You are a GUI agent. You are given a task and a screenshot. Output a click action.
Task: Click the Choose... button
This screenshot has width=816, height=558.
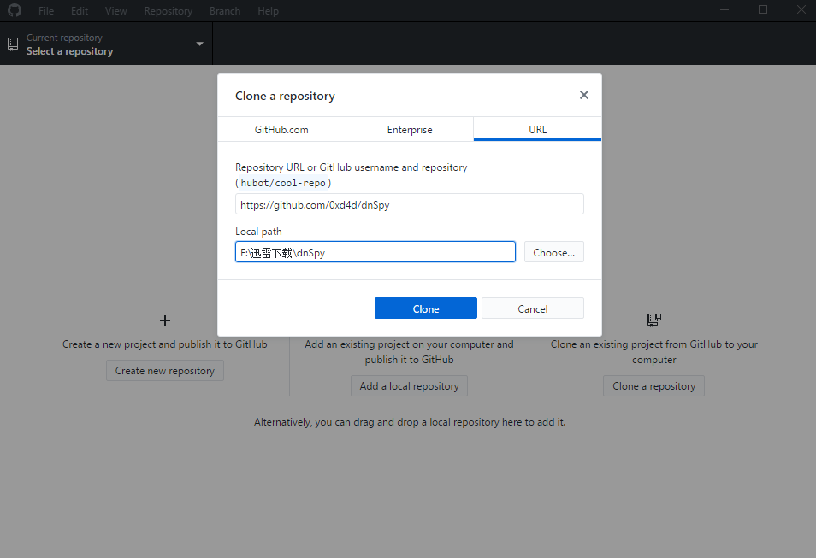pos(553,252)
